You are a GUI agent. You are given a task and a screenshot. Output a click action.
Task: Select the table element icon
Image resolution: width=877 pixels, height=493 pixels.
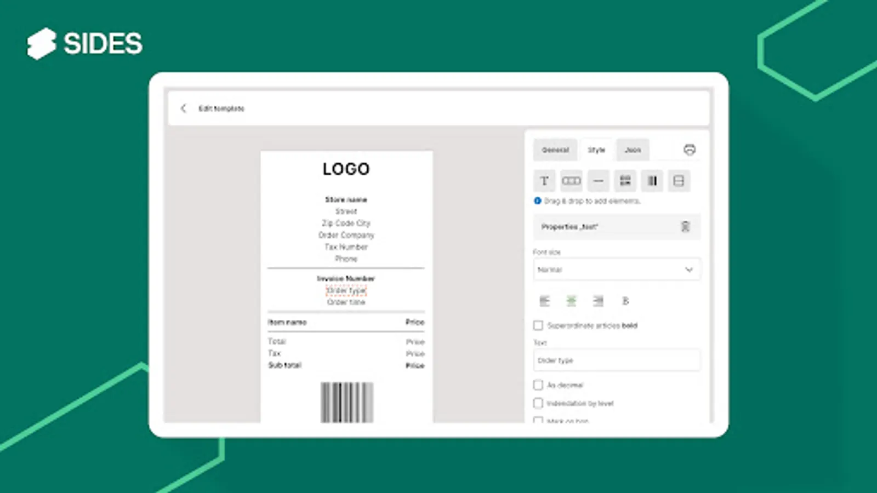[679, 181]
